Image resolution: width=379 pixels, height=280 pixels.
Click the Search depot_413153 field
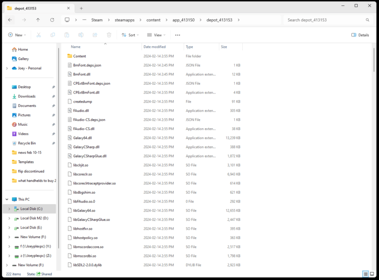[x=326, y=20]
